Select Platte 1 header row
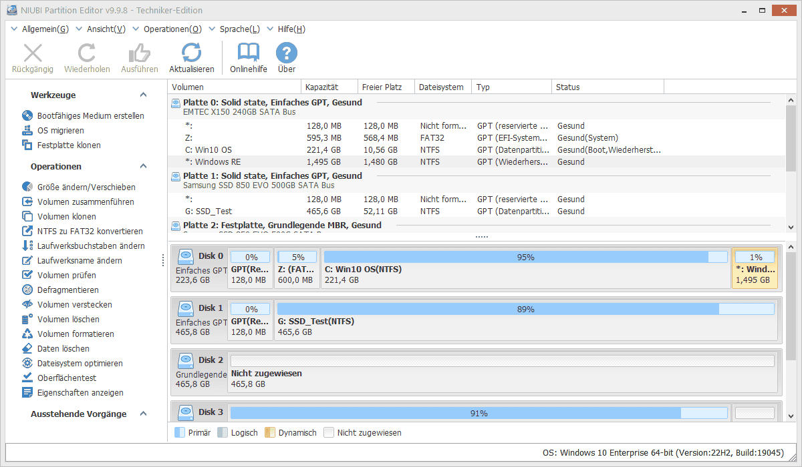802x467 pixels. 477,180
